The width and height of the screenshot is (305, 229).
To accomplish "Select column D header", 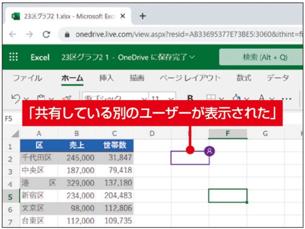I will pos(152,134).
